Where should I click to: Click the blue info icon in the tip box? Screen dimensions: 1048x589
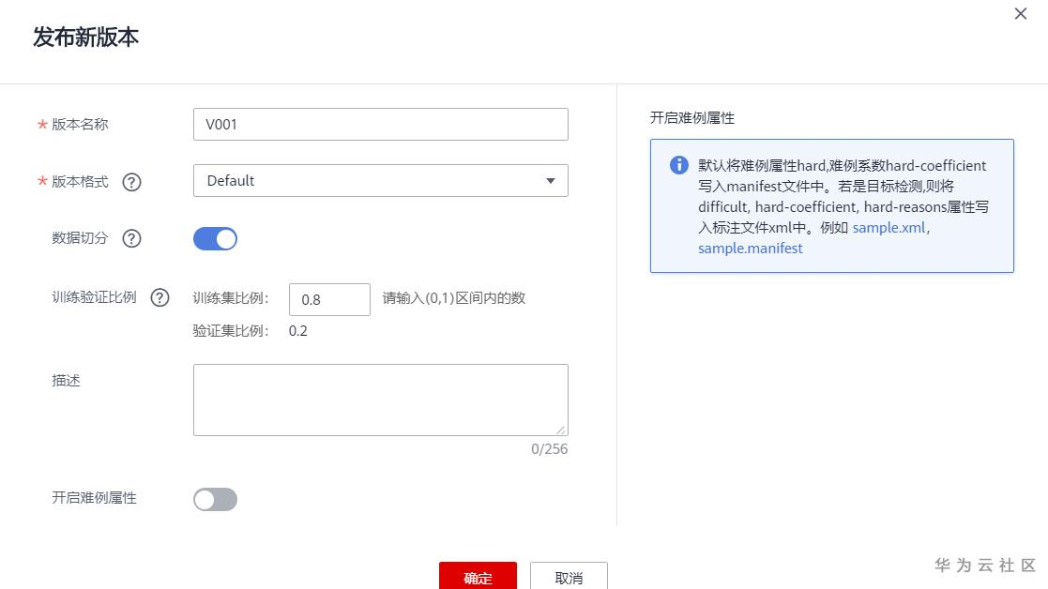(x=678, y=165)
